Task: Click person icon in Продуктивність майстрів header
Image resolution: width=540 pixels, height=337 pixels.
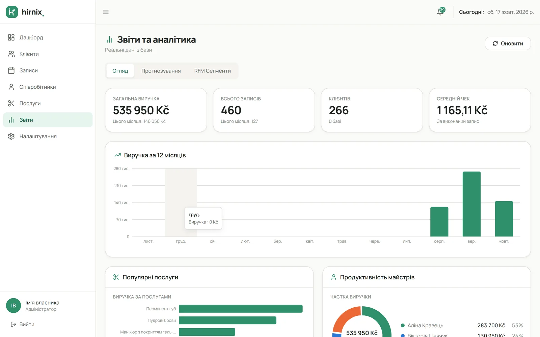Action: [334, 277]
